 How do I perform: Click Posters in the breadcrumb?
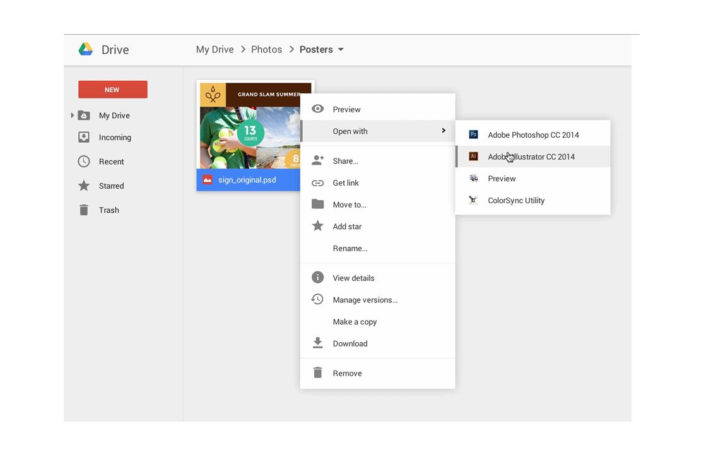pyautogui.click(x=316, y=49)
